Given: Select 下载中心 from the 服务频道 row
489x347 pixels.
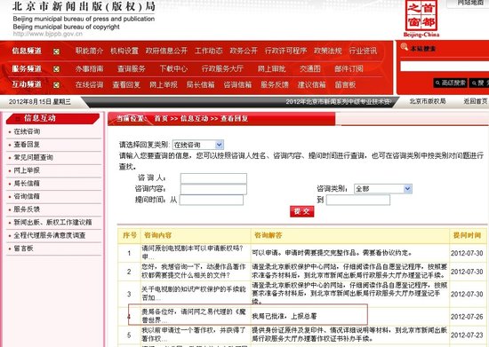Looking at the screenshot, I should 173,68.
